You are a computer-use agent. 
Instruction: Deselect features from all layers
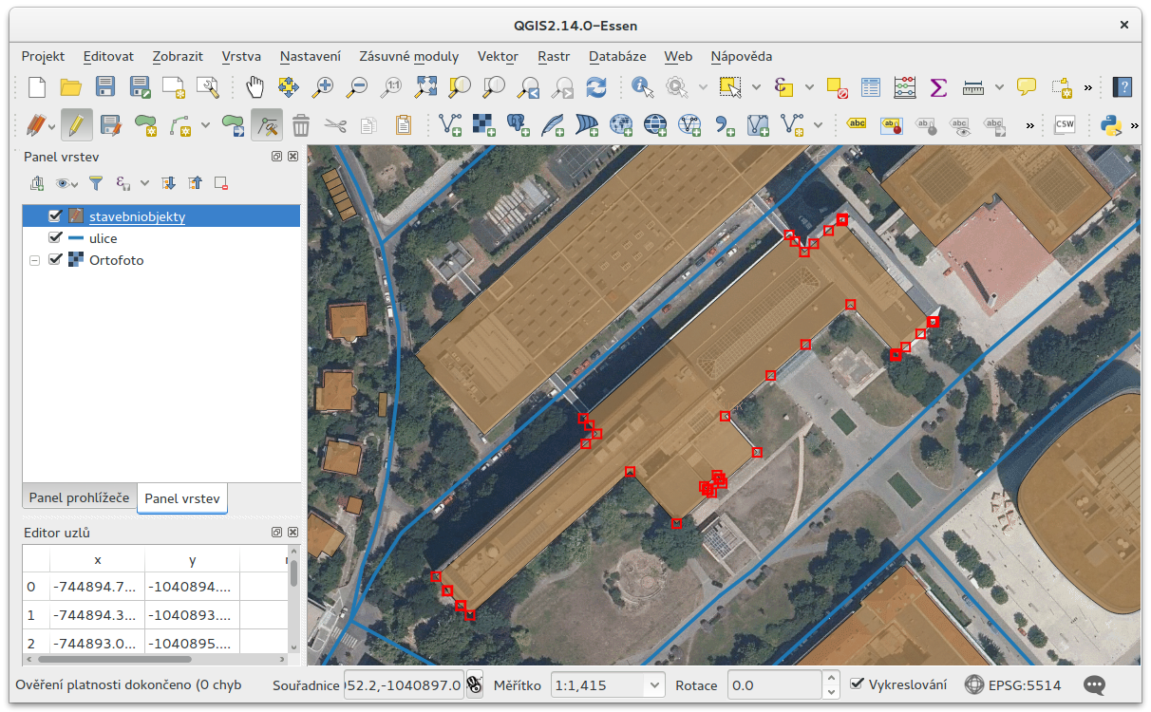pos(837,87)
